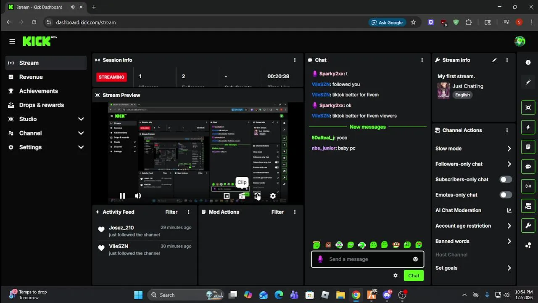
Task: Go to Revenue in the sidebar
Action: (x=46, y=77)
